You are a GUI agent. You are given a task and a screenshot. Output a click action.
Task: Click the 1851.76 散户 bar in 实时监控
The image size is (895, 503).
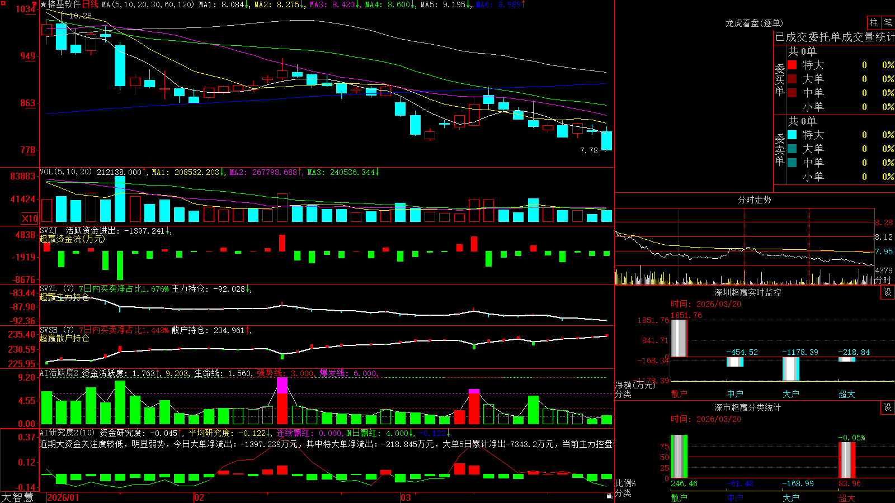[679, 338]
